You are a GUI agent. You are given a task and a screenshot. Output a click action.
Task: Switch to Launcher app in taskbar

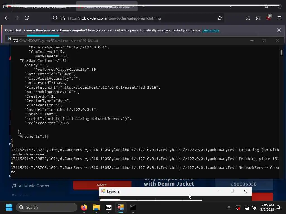[x=121, y=207]
